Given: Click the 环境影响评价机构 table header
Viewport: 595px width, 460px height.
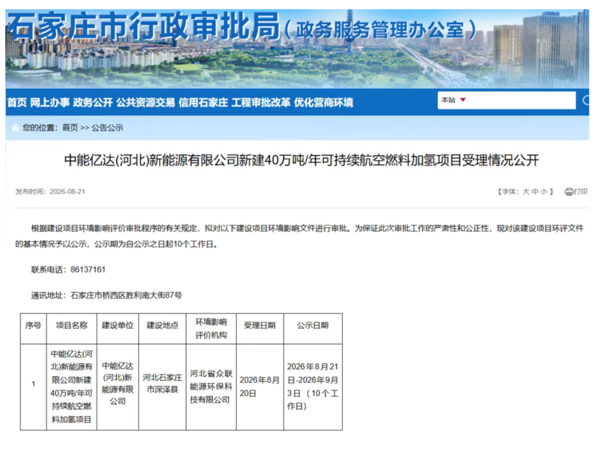Looking at the screenshot, I should coord(211,328).
